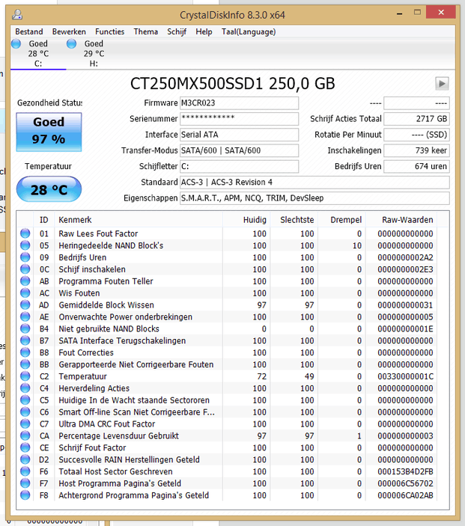Click status orb for Fout Correcties
Screen dimensions: 465x526
tap(25, 352)
